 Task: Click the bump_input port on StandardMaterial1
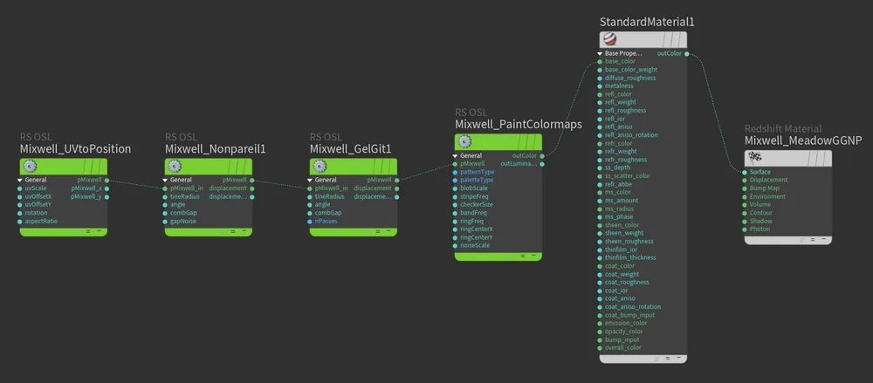pyautogui.click(x=600, y=339)
